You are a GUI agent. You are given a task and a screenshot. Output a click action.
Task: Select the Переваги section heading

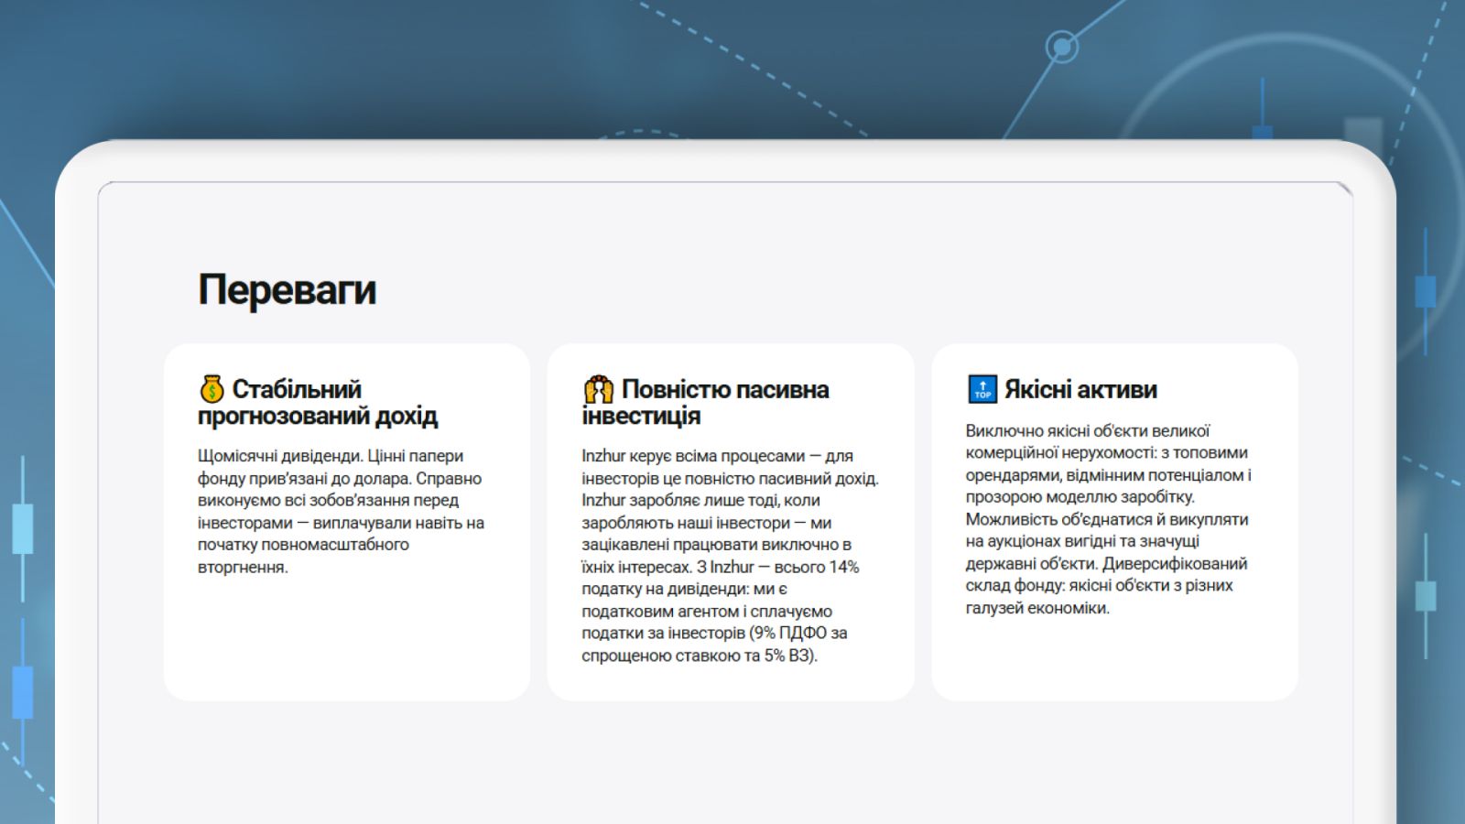[x=287, y=289]
